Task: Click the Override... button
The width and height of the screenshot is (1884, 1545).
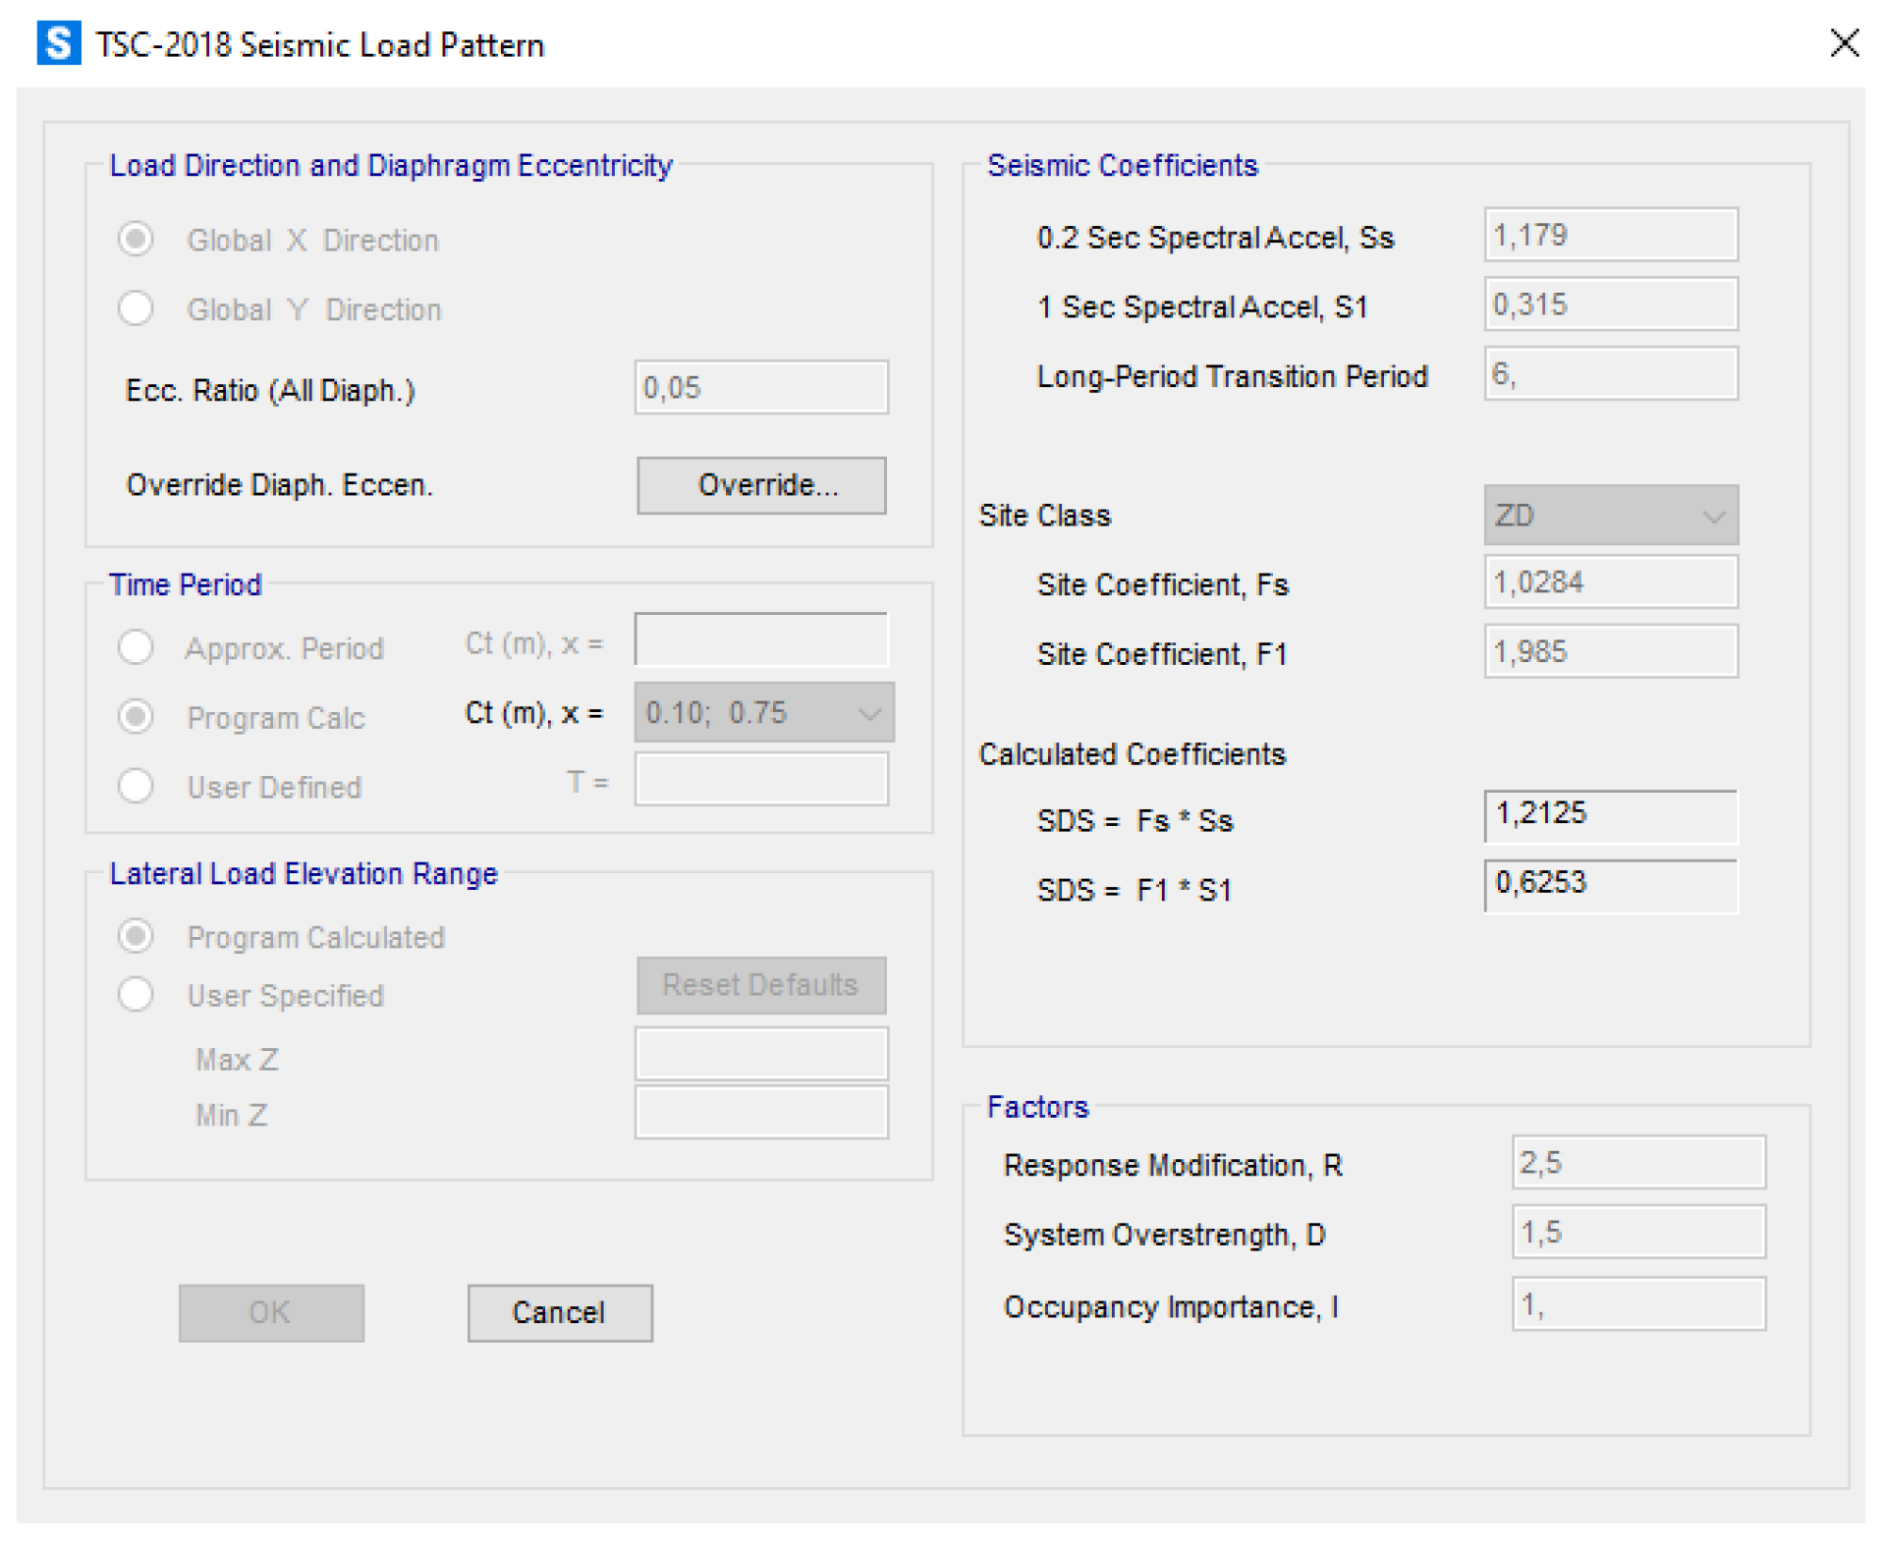Action: [761, 485]
